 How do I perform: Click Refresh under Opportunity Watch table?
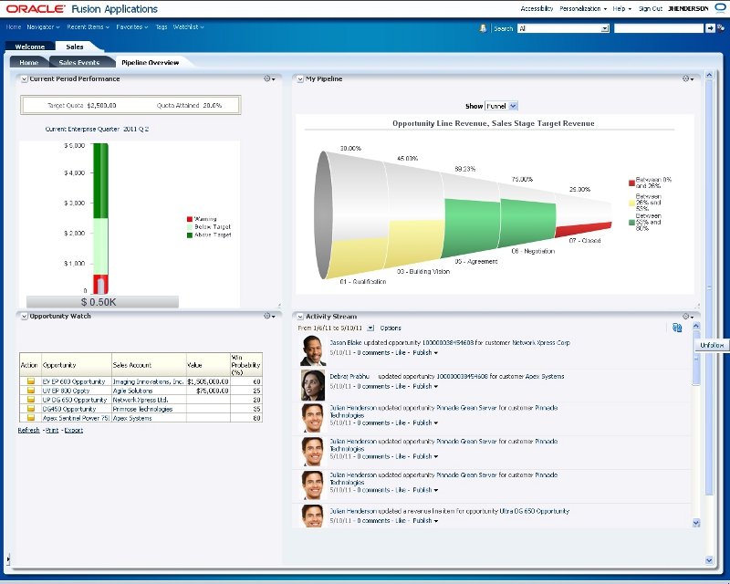(29, 430)
